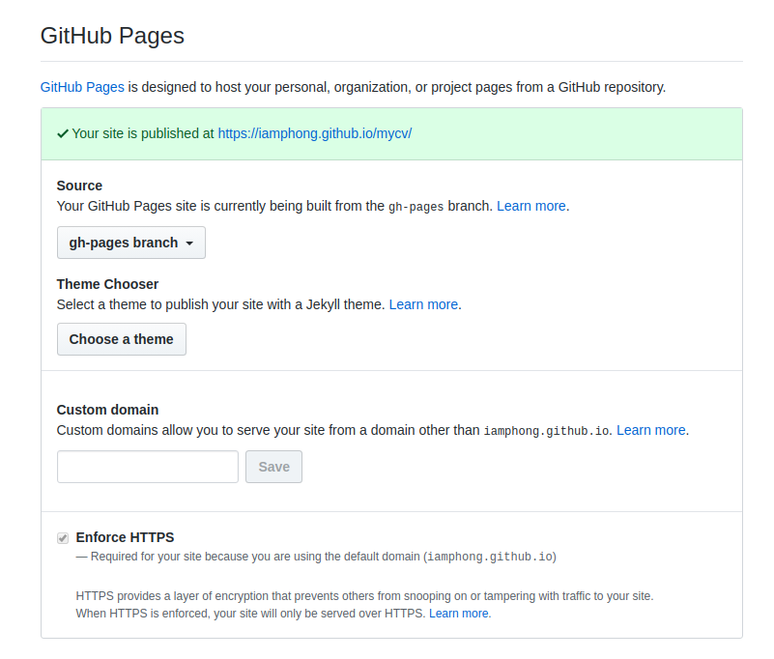The width and height of the screenshot is (774, 659).
Task: Click Learn more link under Custom domain
Action: 651,430
